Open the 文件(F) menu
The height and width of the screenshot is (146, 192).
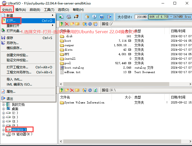[7, 10]
